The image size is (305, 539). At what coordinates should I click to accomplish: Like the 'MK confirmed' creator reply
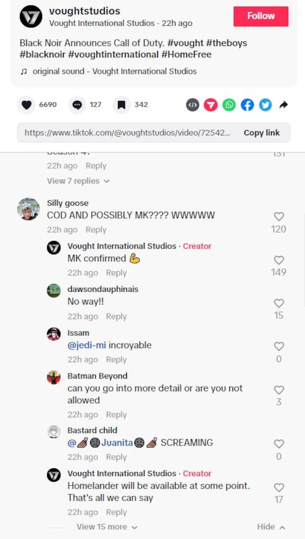point(279,260)
